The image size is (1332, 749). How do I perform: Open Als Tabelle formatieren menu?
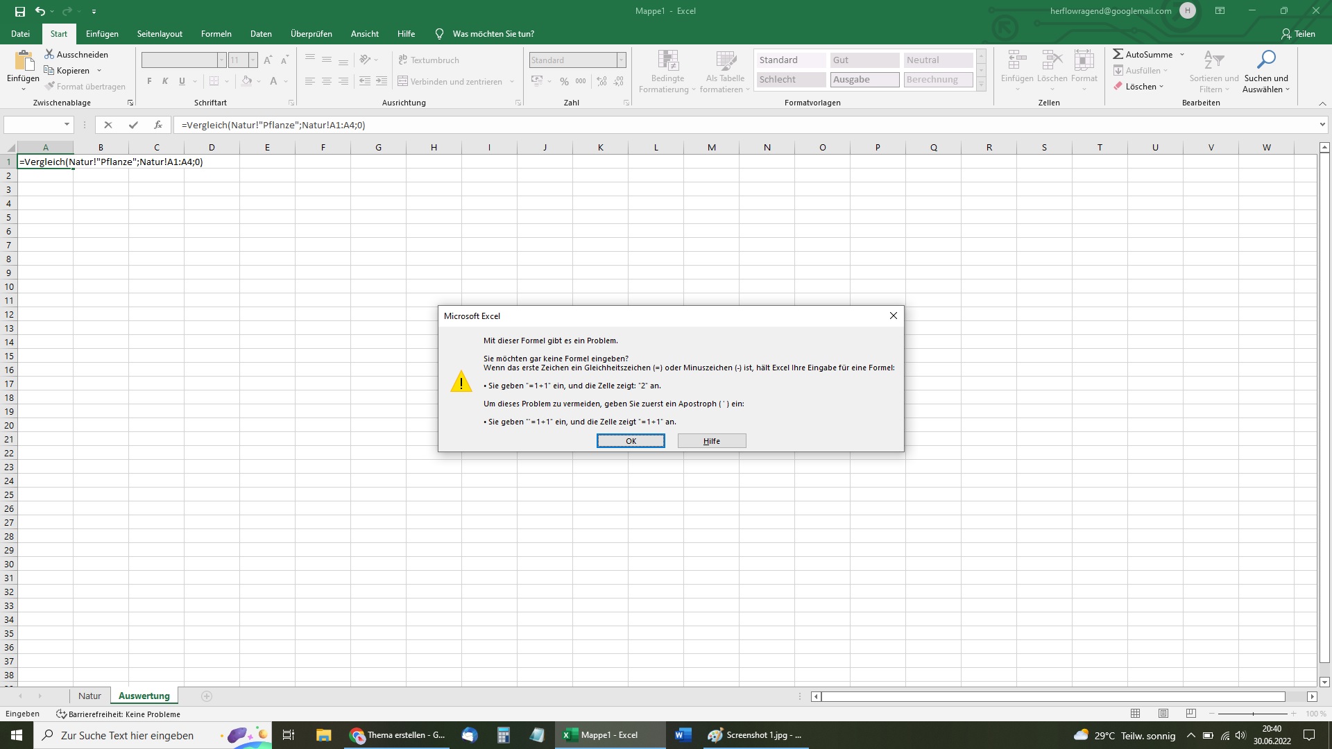(x=725, y=71)
